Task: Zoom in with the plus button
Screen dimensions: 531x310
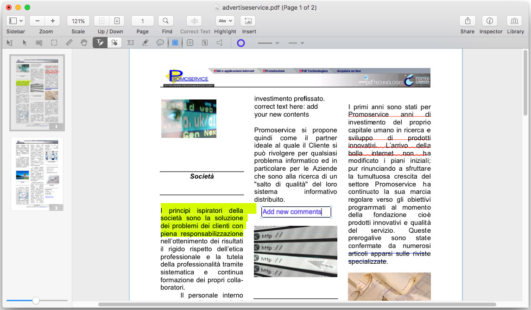Action: (53, 21)
